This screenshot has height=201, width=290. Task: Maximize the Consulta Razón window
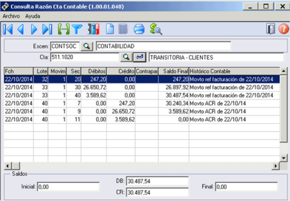tap(266, 6)
